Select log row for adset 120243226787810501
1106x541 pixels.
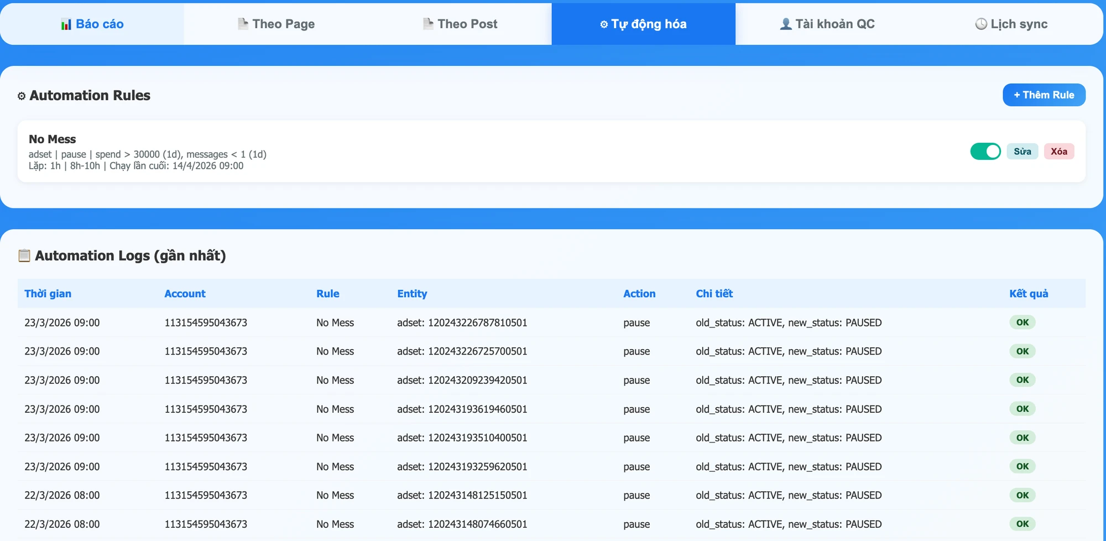[551, 322]
